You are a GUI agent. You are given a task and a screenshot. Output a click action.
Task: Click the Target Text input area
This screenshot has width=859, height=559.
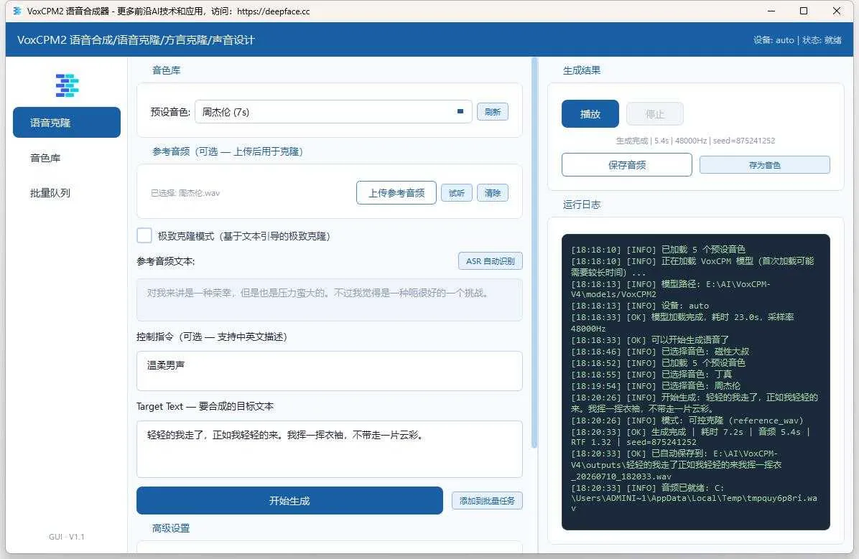[x=329, y=449]
